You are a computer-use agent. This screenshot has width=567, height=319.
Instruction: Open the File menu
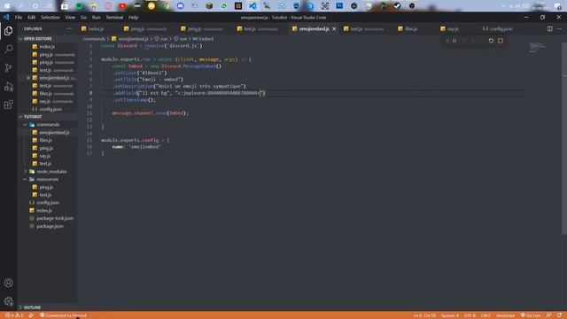tap(19, 18)
